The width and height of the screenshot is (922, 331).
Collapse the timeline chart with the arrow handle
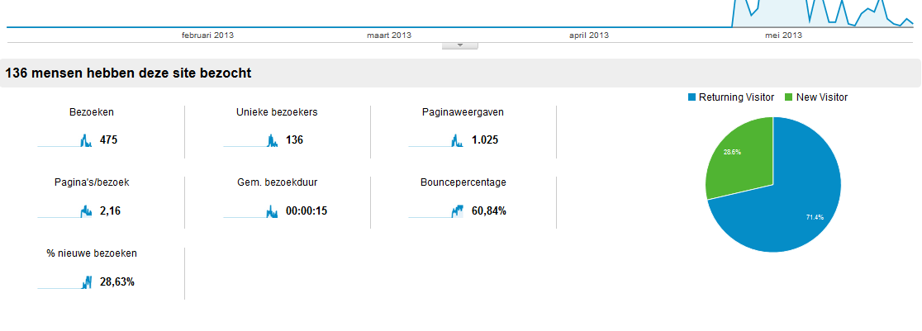(460, 45)
